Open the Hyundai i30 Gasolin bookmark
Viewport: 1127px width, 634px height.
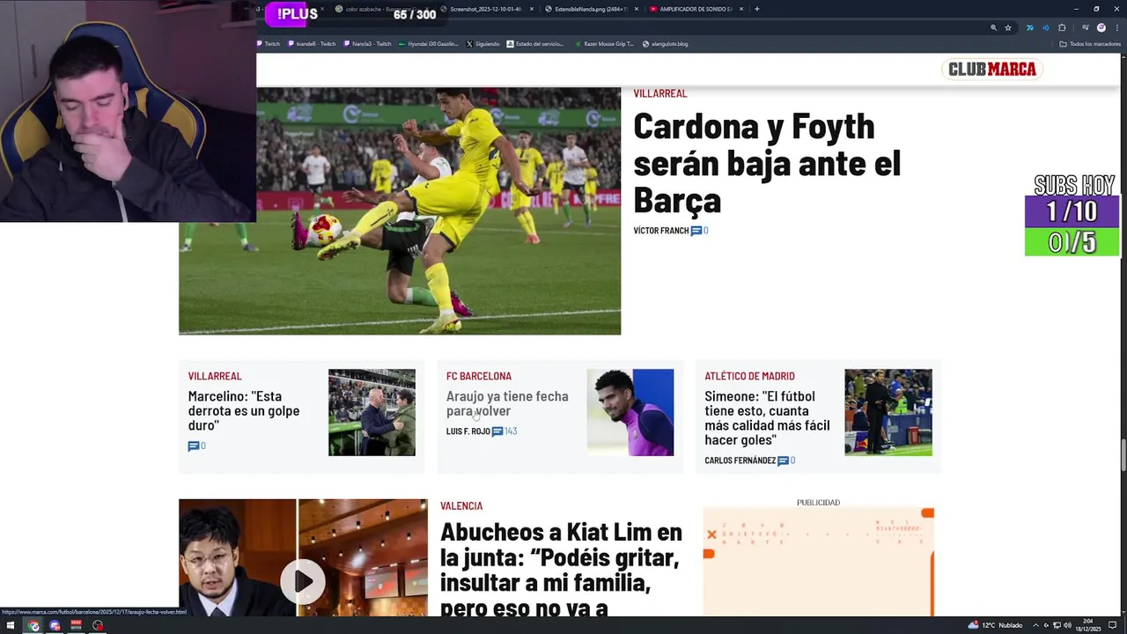tap(429, 43)
